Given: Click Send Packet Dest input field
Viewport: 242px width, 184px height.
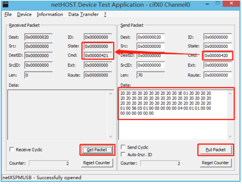Looking at the screenshot, I should [151, 37].
